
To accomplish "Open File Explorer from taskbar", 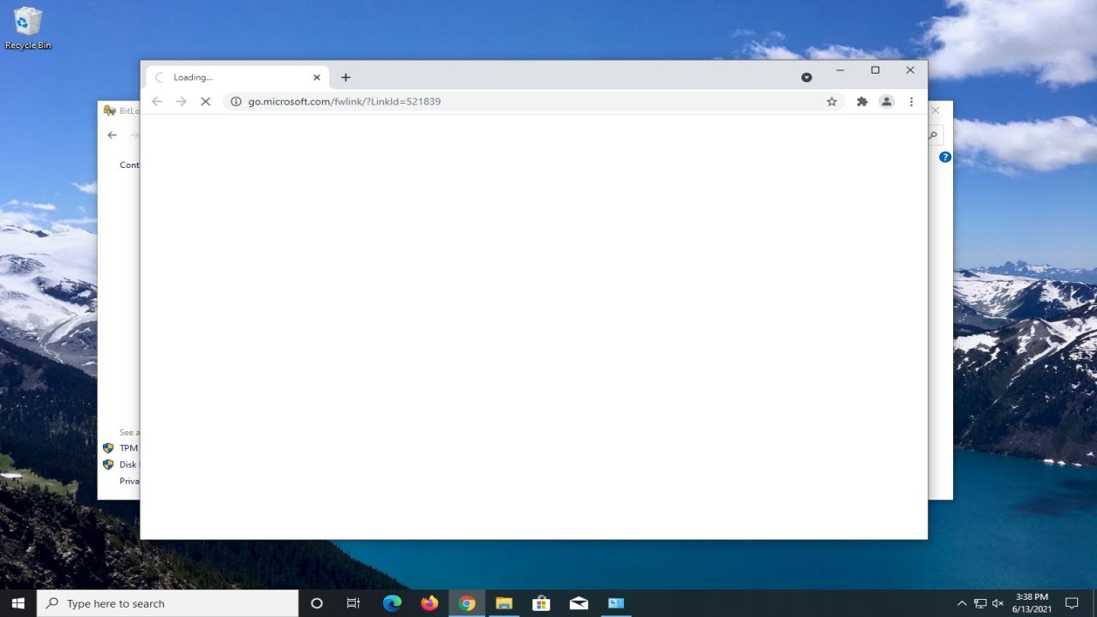I will 504,603.
